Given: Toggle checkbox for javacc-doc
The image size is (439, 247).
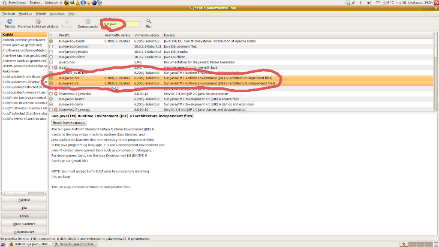Looking at the screenshot, I should click(x=51, y=62).
